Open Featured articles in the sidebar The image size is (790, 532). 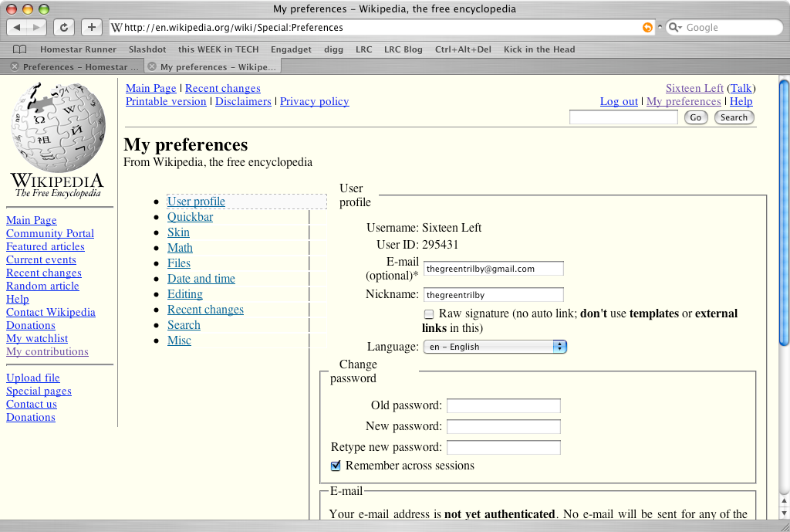[46, 246]
